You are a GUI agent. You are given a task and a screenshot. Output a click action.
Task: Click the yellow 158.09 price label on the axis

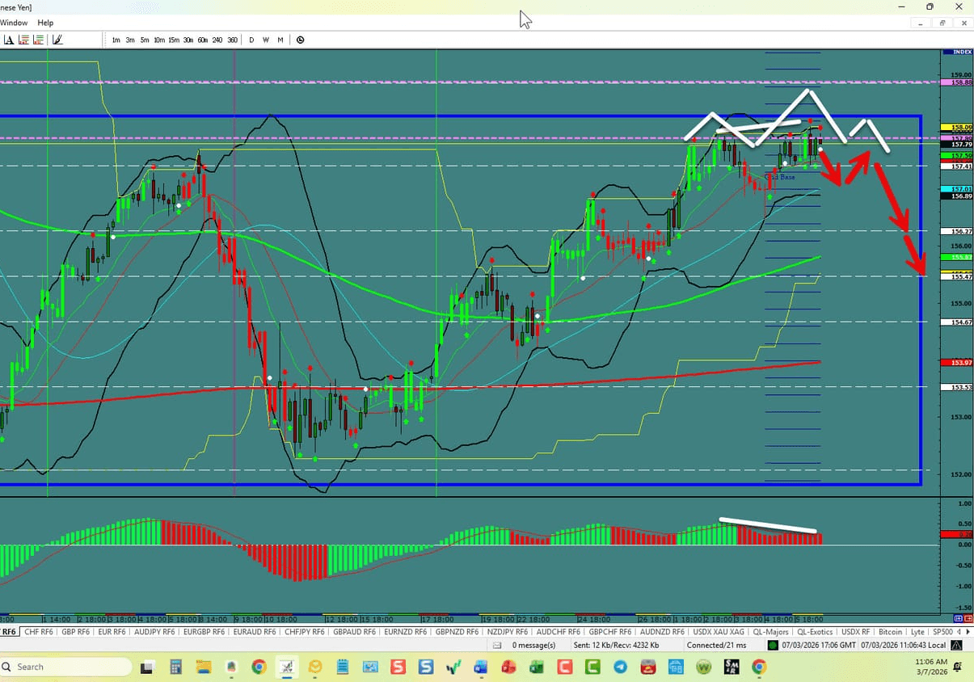[x=956, y=127]
